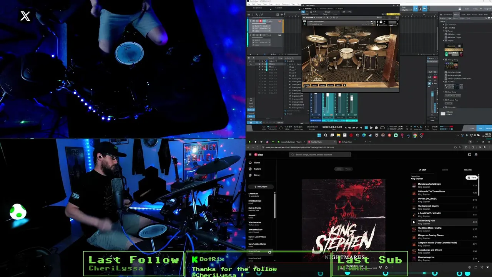This screenshot has height=277, width=492.
Task: Open the Up Next tab
Action: pos(422,170)
